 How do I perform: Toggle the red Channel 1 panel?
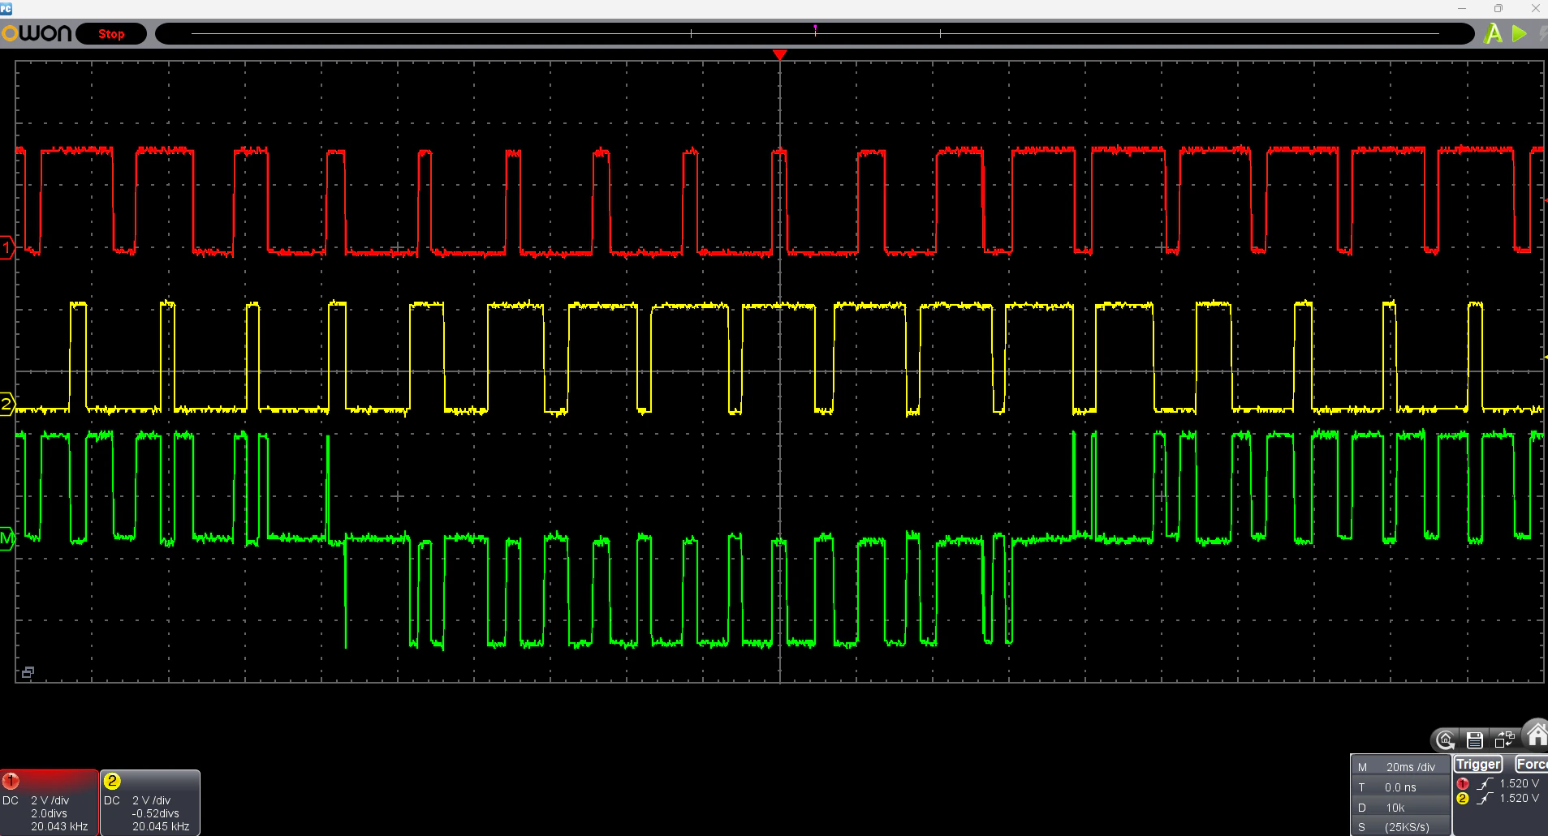point(49,803)
